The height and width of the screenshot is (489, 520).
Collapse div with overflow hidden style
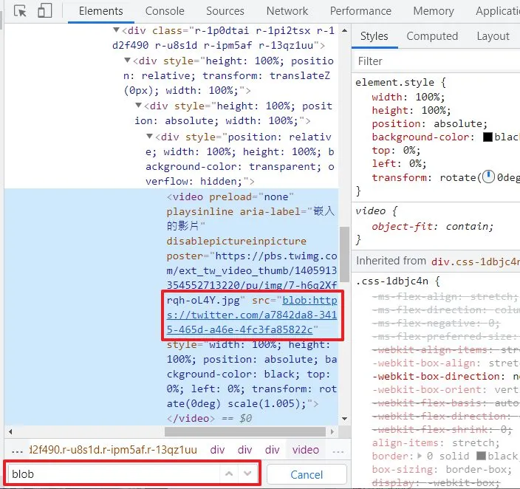pos(149,137)
